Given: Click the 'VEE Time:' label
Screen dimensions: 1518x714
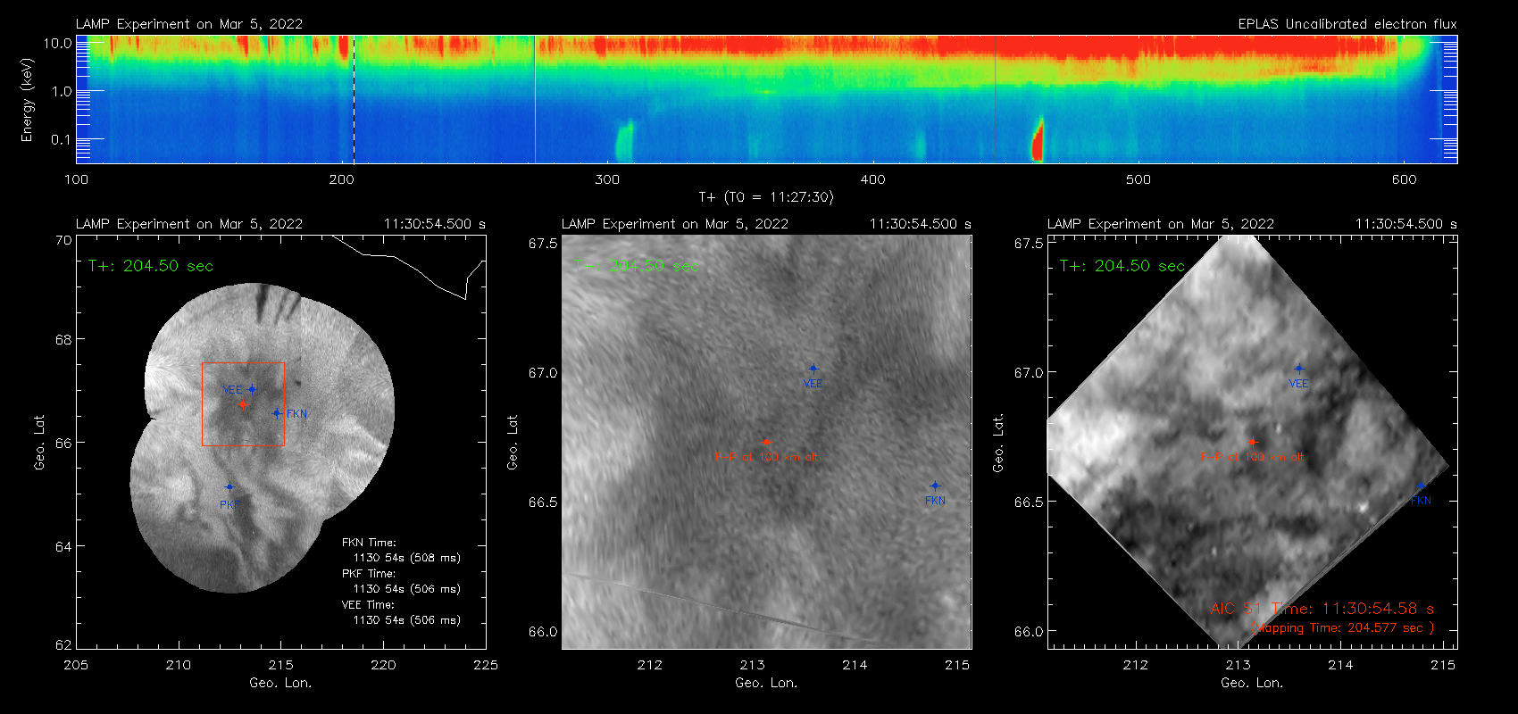Looking at the screenshot, I should (369, 605).
